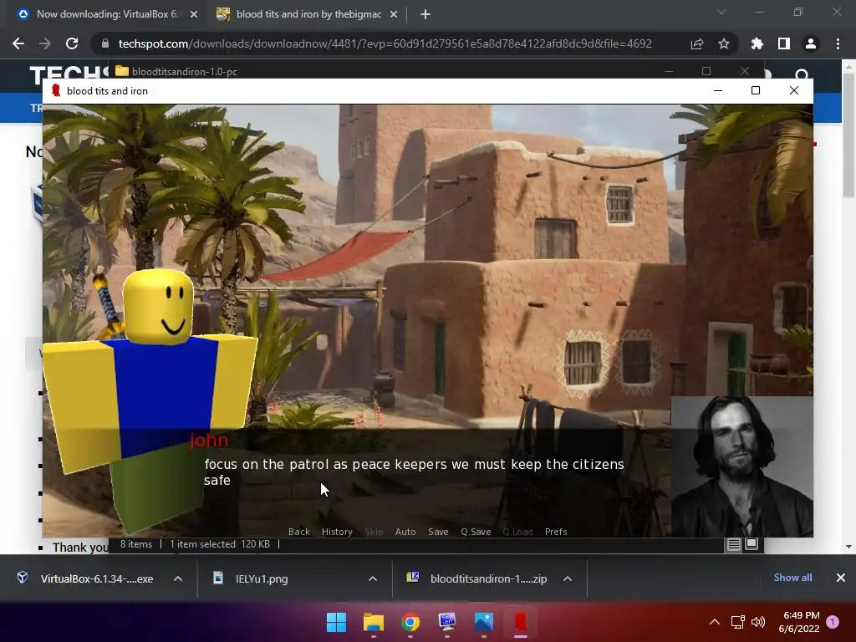This screenshot has width=856, height=642.
Task: Show hidden system tray icons
Action: (714, 622)
